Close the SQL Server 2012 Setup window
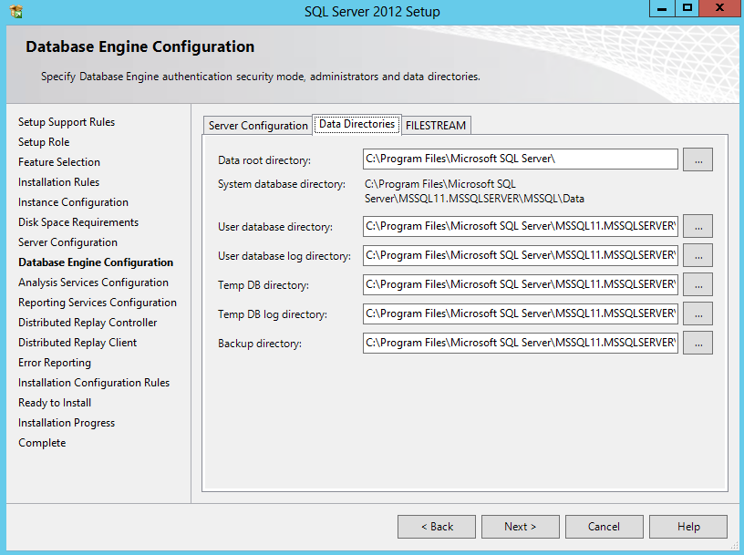This screenshot has height=555, width=744. pyautogui.click(x=719, y=8)
